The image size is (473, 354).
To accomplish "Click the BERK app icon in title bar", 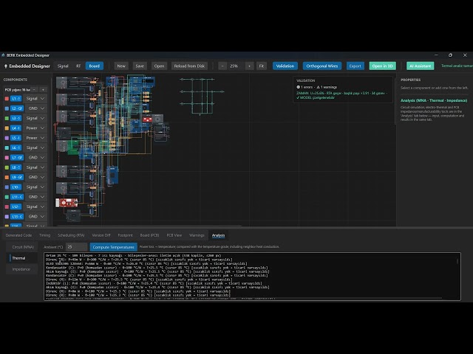I will tap(3, 55).
